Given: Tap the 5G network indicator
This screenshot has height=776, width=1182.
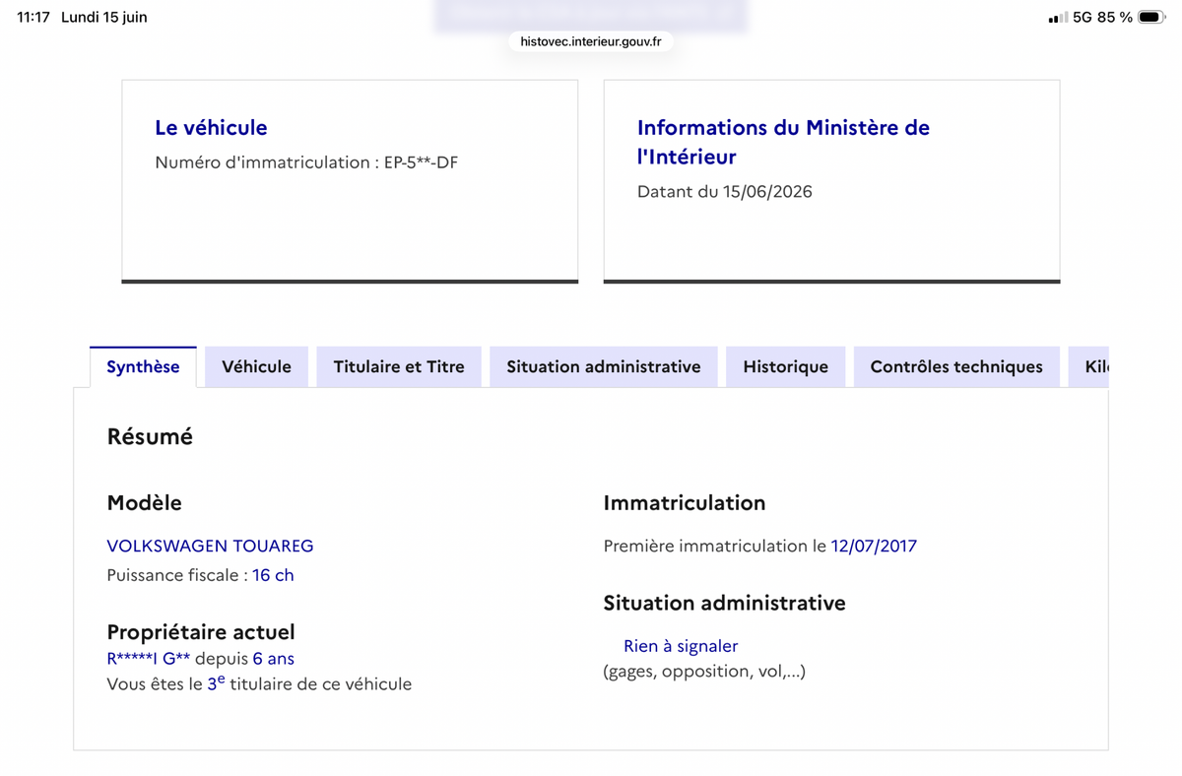Looking at the screenshot, I should tap(1083, 17).
